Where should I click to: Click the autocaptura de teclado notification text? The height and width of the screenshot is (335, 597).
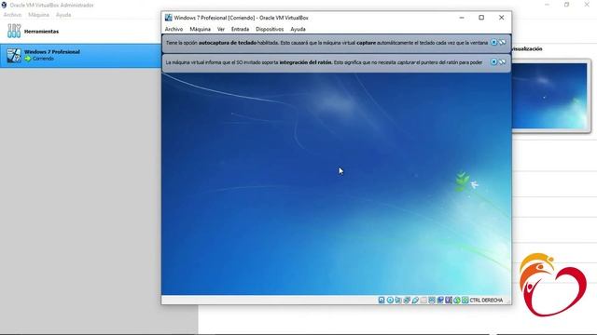326,43
